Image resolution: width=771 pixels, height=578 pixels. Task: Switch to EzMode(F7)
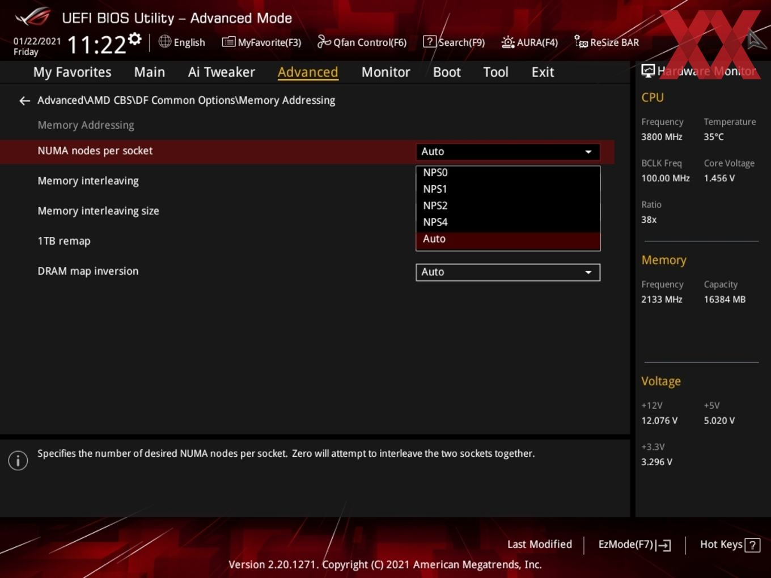pyautogui.click(x=635, y=545)
